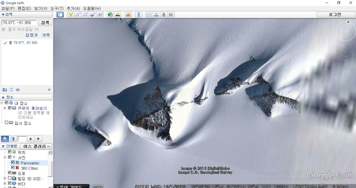Click the Email envelope icon

pos(149,15)
